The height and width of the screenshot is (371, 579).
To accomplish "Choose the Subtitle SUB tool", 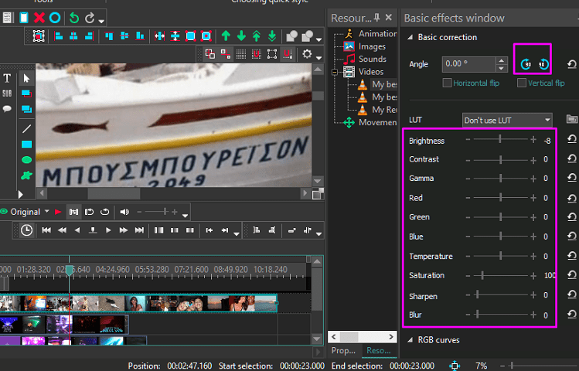I will [7, 94].
